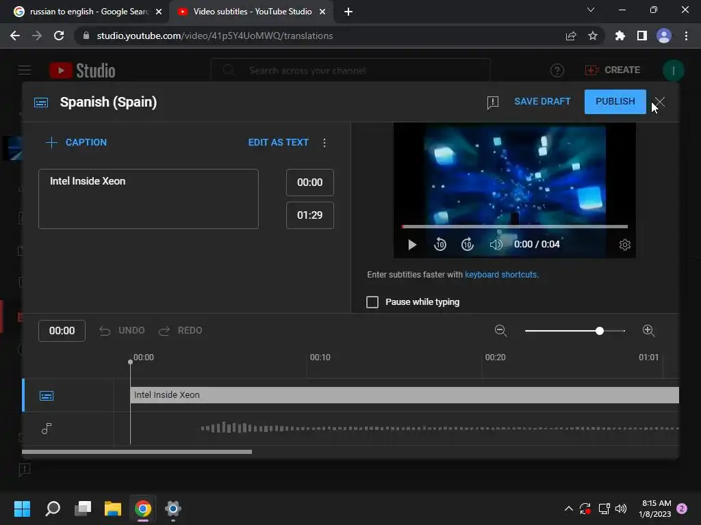701x525 pixels.
Task: Open a new browser tab
Action: (348, 12)
